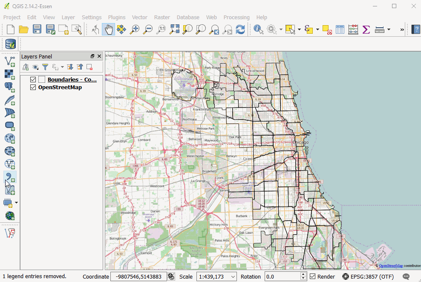The width and height of the screenshot is (421, 282).
Task: Select the Pan Map hand tool
Action: [109, 29]
